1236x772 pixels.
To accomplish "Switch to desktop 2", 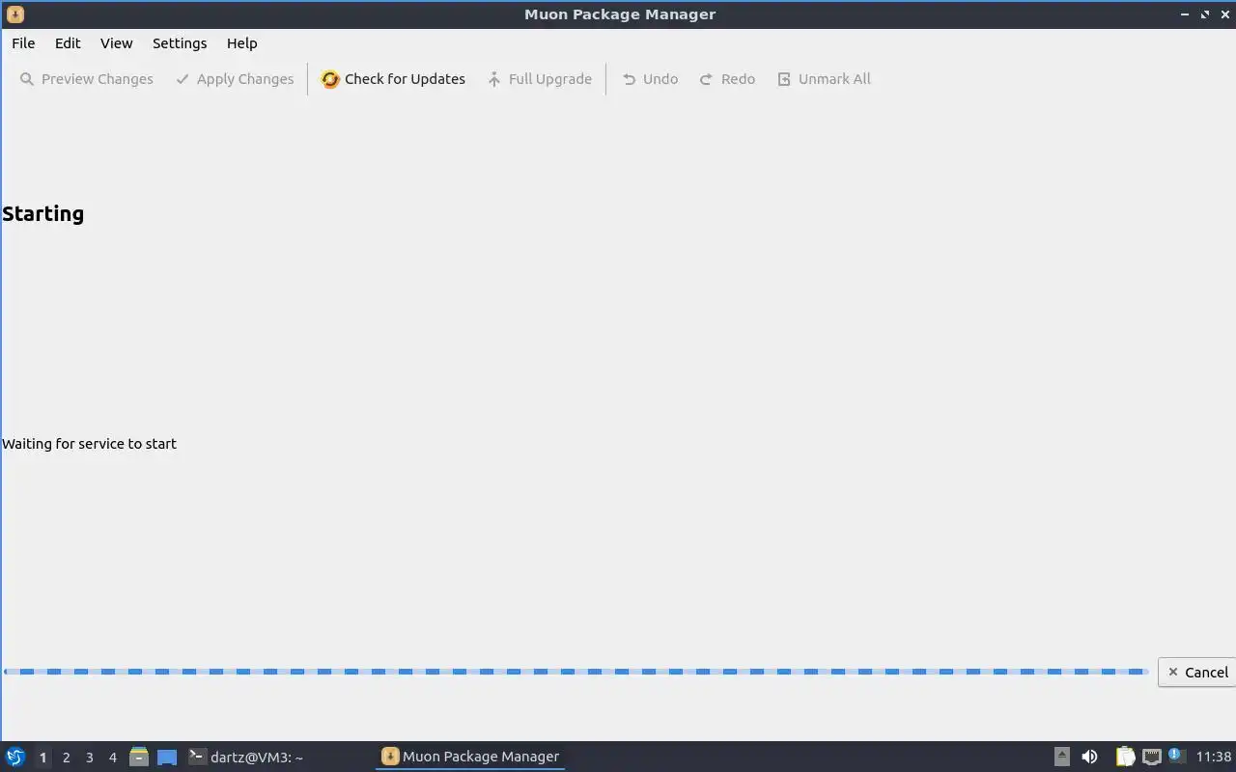I will [66, 758].
